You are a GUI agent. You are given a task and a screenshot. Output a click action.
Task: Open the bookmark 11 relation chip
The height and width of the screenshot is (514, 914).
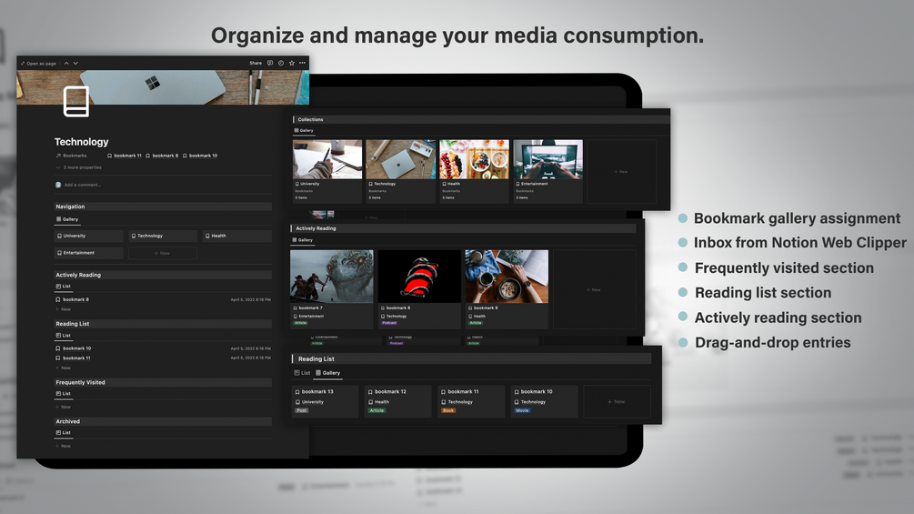(x=125, y=156)
